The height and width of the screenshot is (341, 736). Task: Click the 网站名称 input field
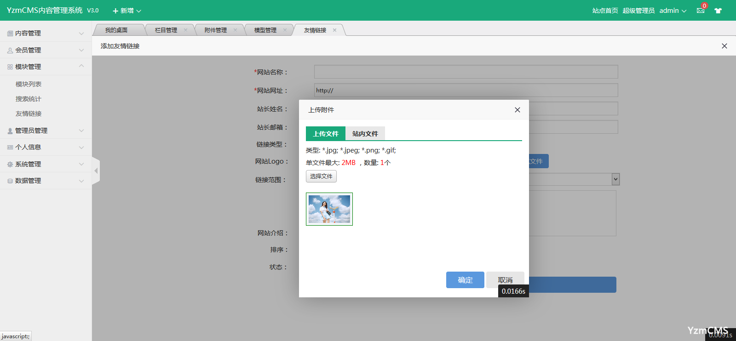point(466,72)
